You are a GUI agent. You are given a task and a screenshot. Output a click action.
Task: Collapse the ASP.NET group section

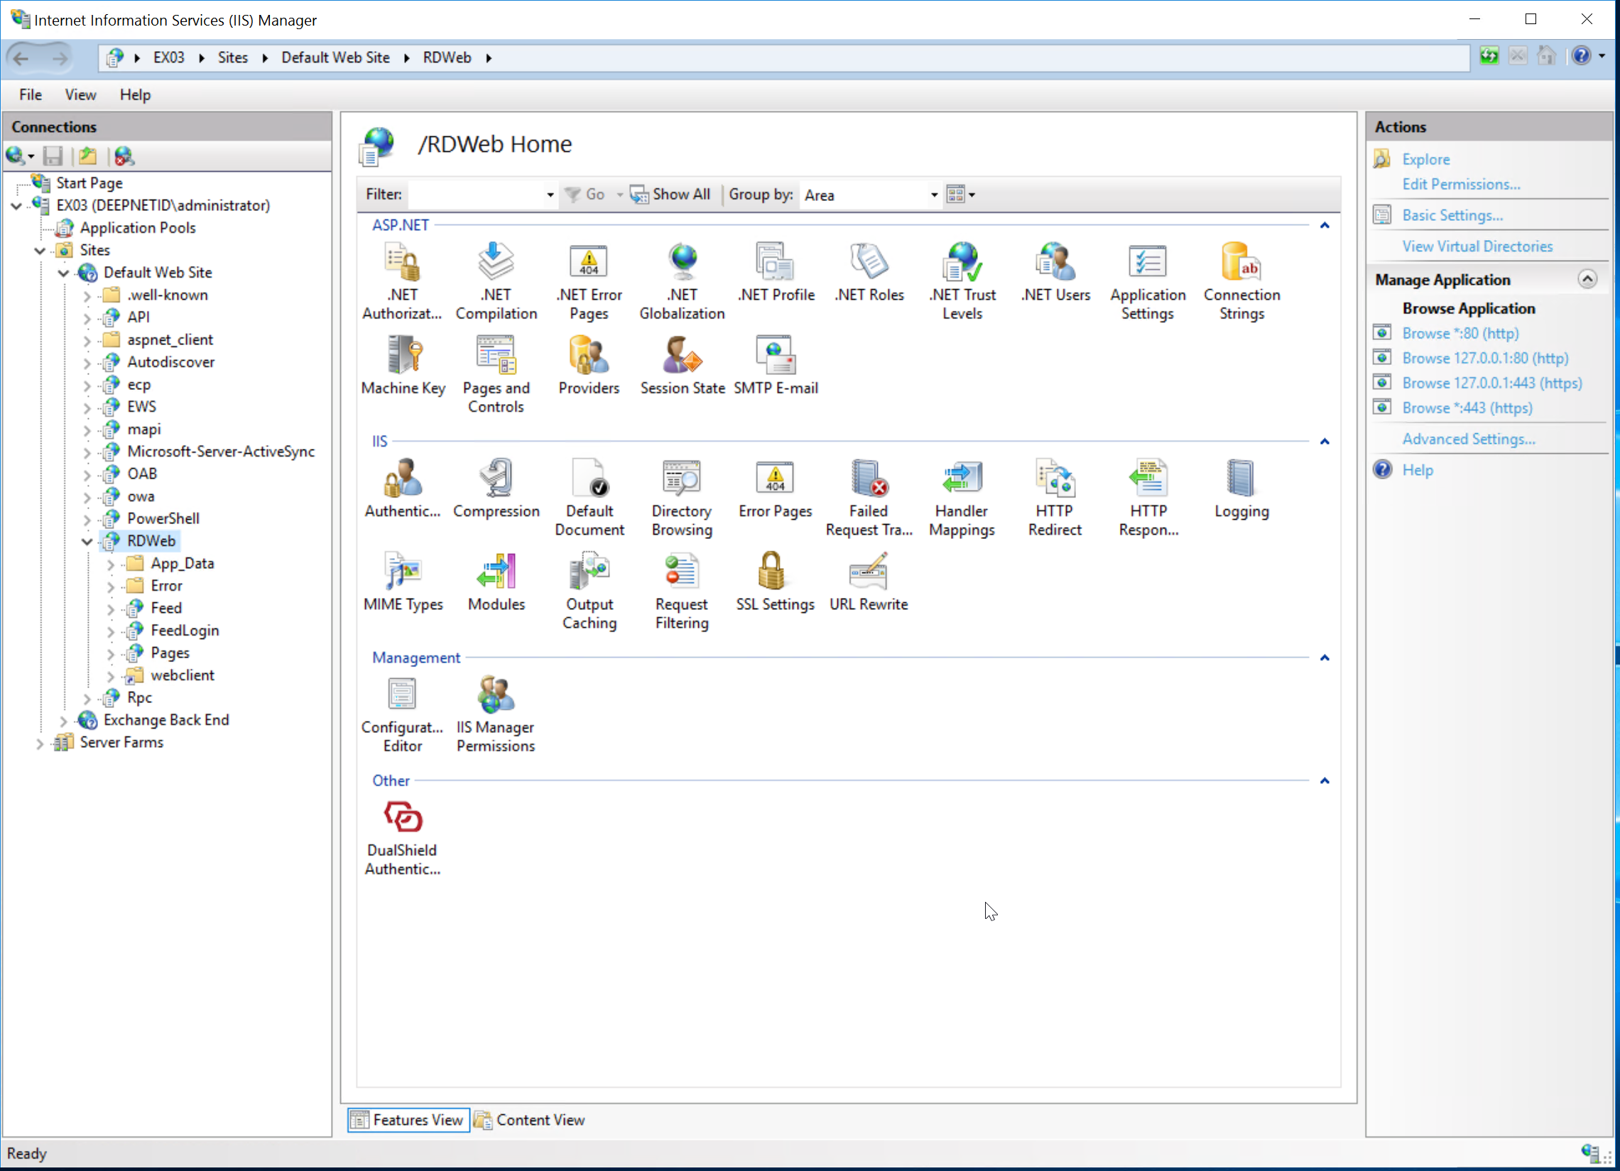(x=1325, y=226)
